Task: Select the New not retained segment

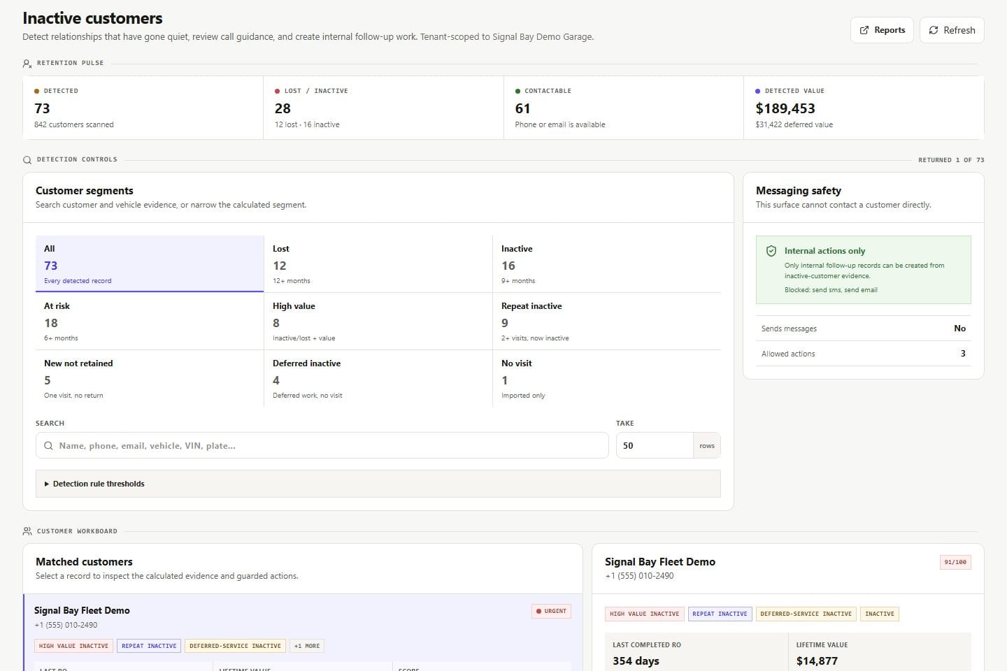Action: [150, 378]
